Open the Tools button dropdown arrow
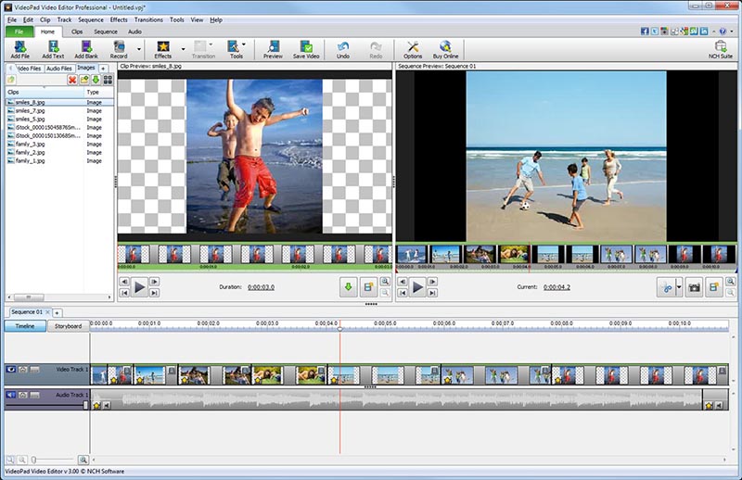Image resolution: width=742 pixels, height=480 pixels. pyautogui.click(x=244, y=44)
